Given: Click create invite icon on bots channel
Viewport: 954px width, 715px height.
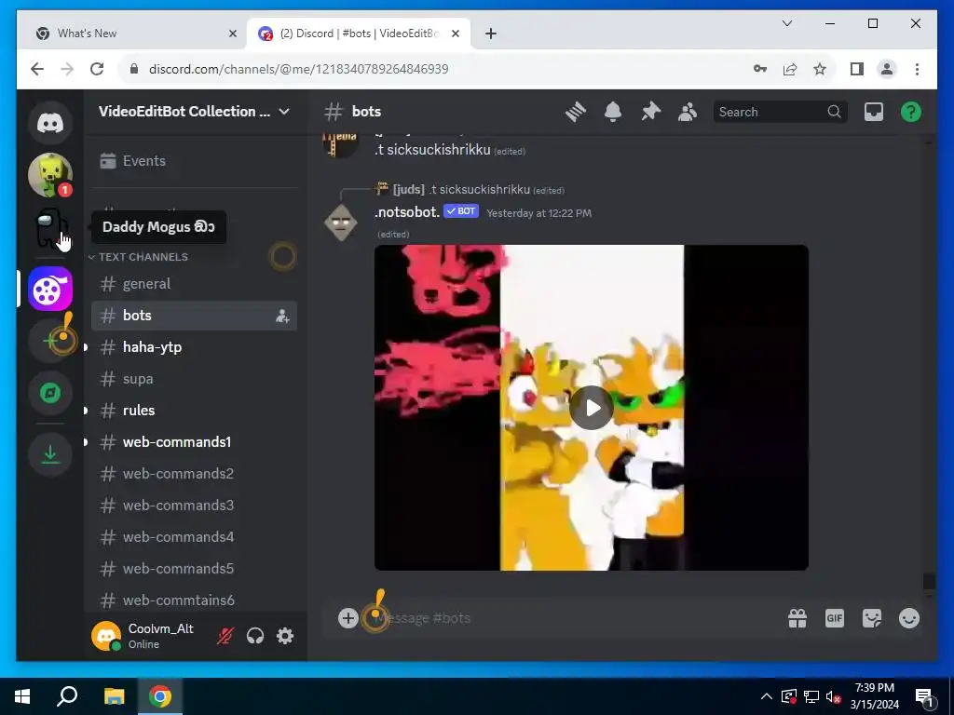Looking at the screenshot, I should click(282, 317).
